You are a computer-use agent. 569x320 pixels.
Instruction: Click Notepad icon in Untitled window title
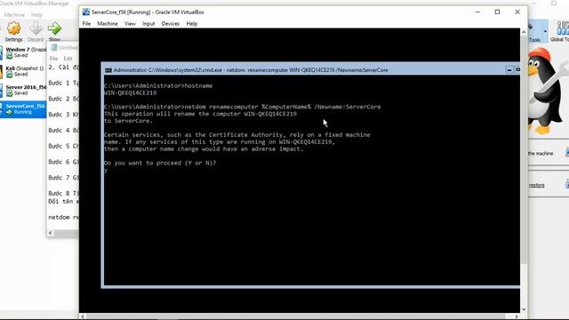pos(54,47)
